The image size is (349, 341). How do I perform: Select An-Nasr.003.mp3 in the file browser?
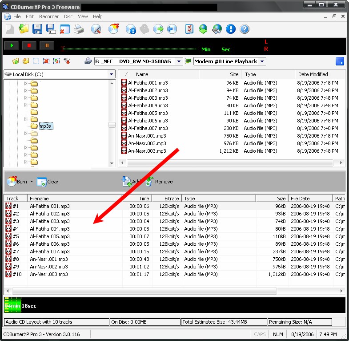click(x=147, y=151)
